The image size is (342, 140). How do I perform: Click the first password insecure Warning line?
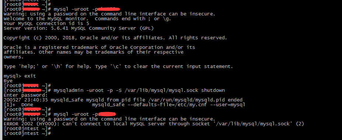[109, 14]
